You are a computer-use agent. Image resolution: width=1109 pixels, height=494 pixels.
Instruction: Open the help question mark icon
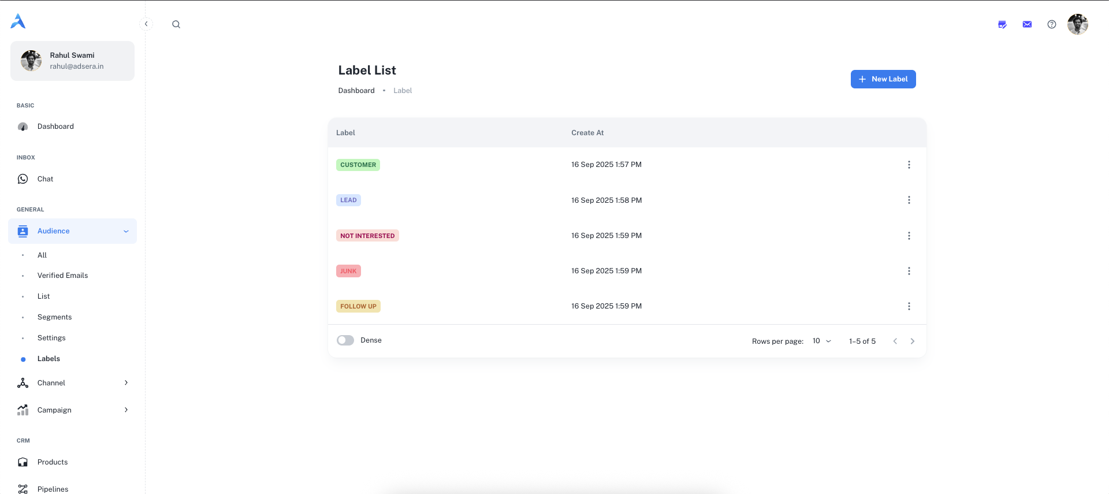coord(1052,24)
